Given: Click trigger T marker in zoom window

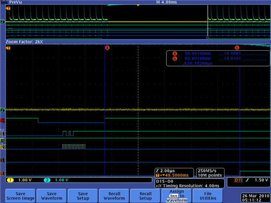Looking at the screenshot, I should [8, 48].
